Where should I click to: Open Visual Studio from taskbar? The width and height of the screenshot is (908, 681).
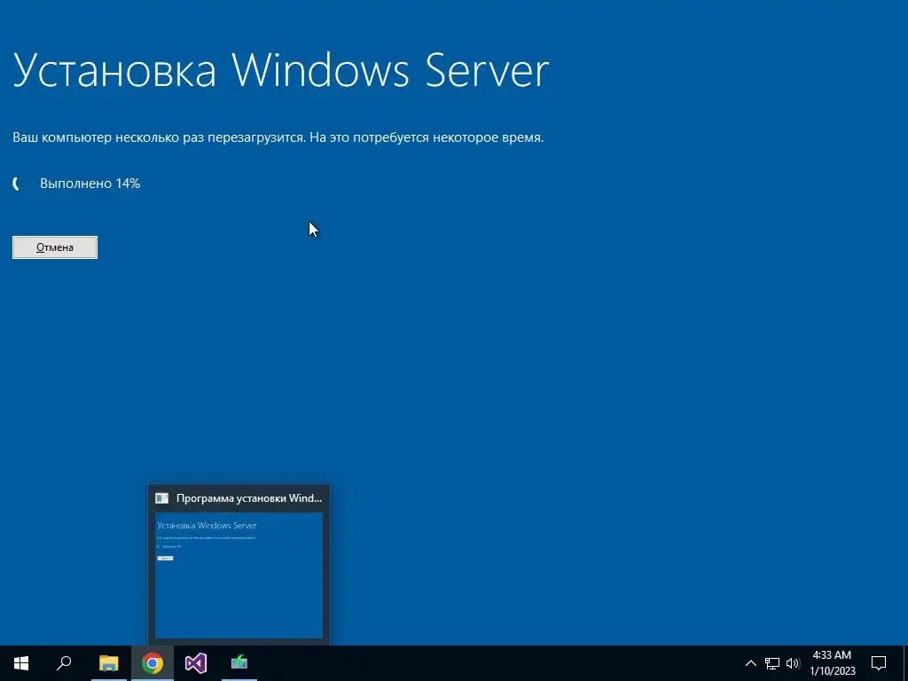(x=196, y=663)
